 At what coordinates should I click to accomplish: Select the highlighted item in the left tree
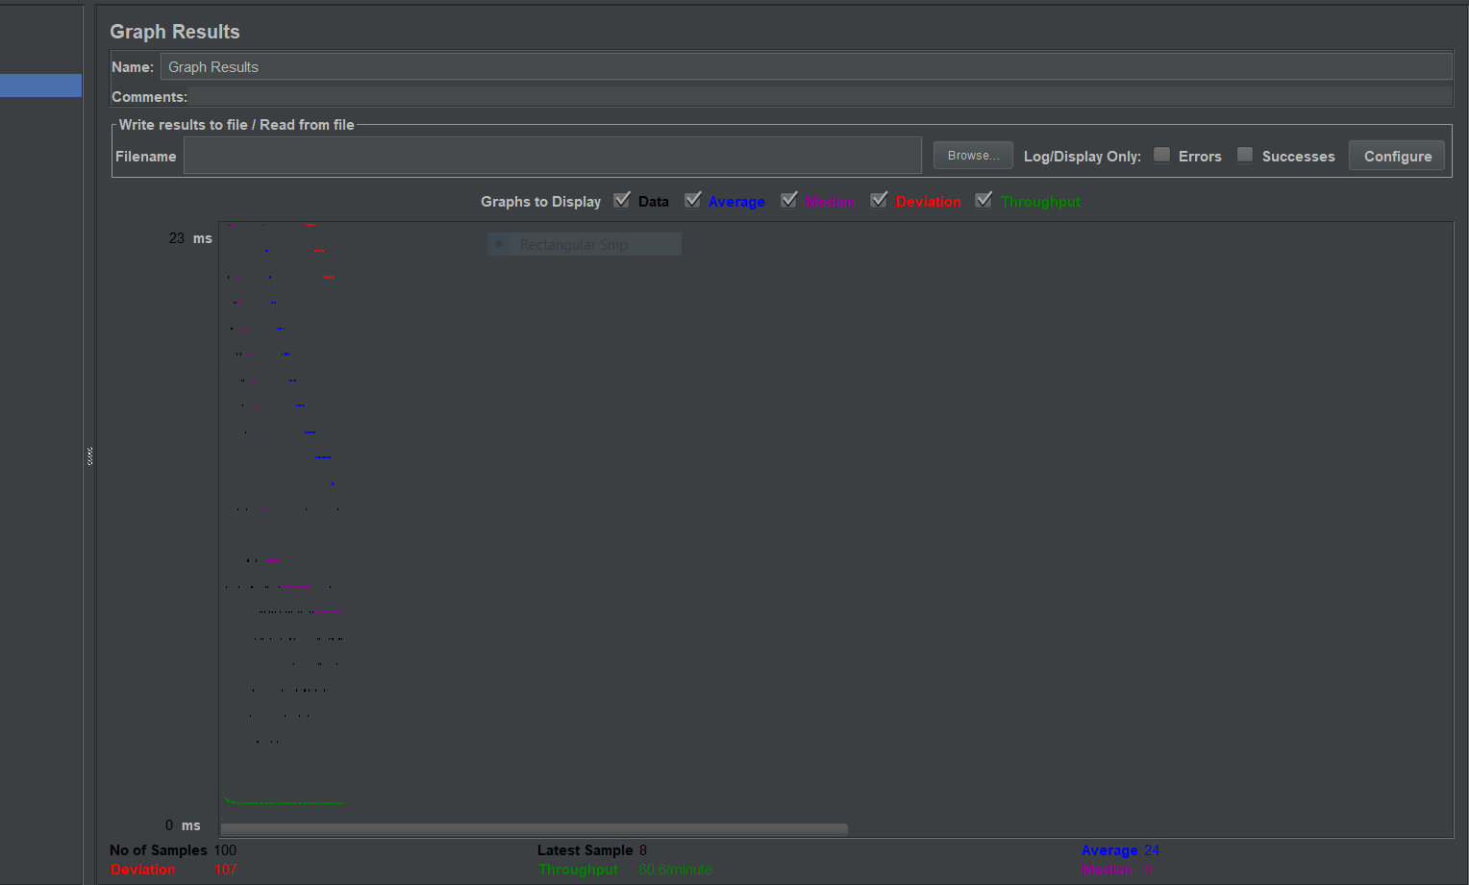(x=40, y=85)
